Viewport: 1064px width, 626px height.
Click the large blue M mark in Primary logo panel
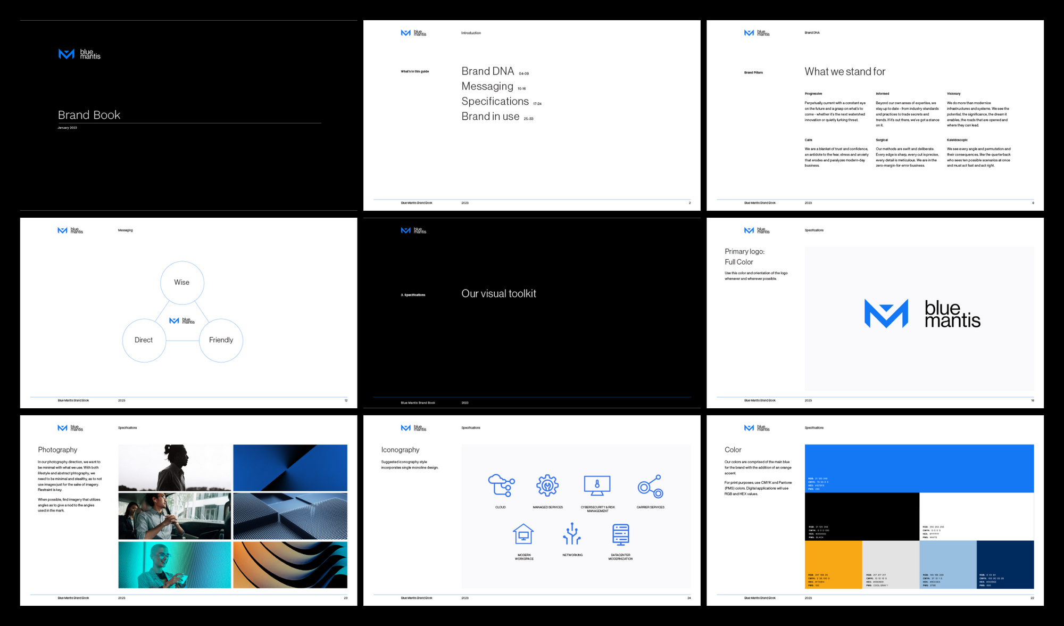coord(886,314)
